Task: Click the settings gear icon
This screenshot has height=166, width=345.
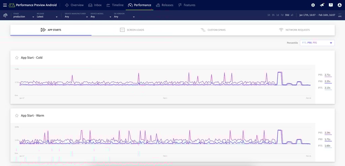Action: pyautogui.click(x=313, y=5)
